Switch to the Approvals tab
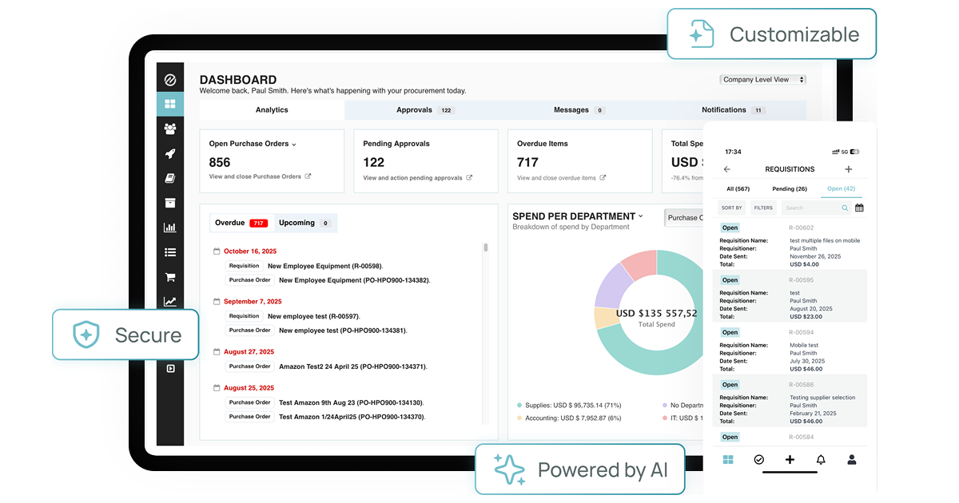This screenshot has height=503, width=959. click(x=424, y=110)
